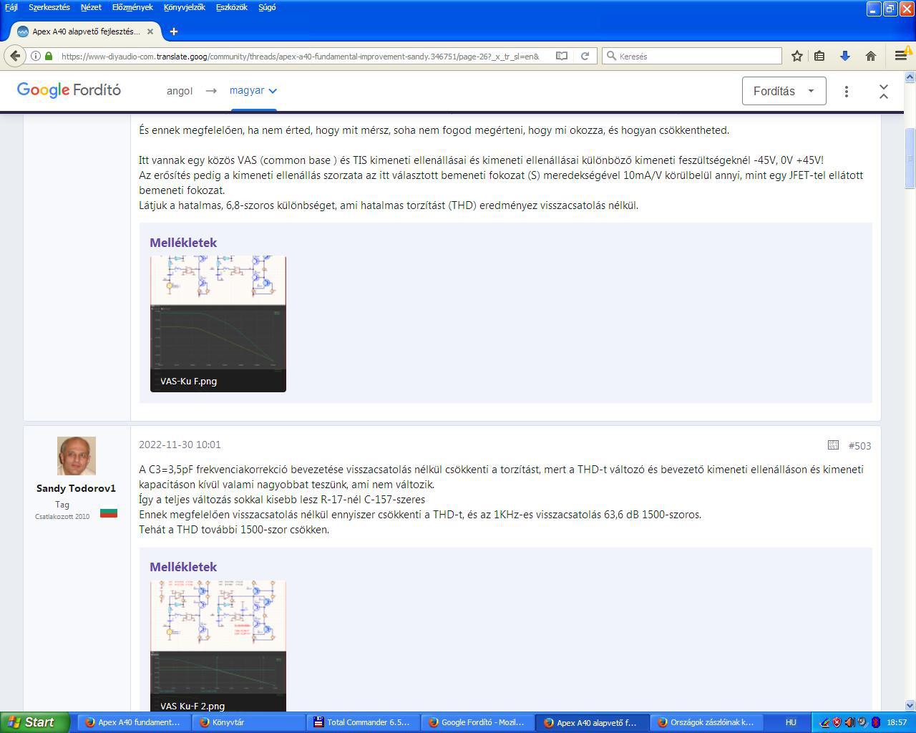
Task: Click the "Tehát a THD további 1500-szor csökken." line
Action: point(234,530)
